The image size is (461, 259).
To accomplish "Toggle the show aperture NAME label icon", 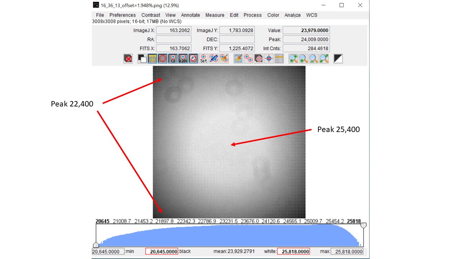I will pyautogui.click(x=152, y=59).
